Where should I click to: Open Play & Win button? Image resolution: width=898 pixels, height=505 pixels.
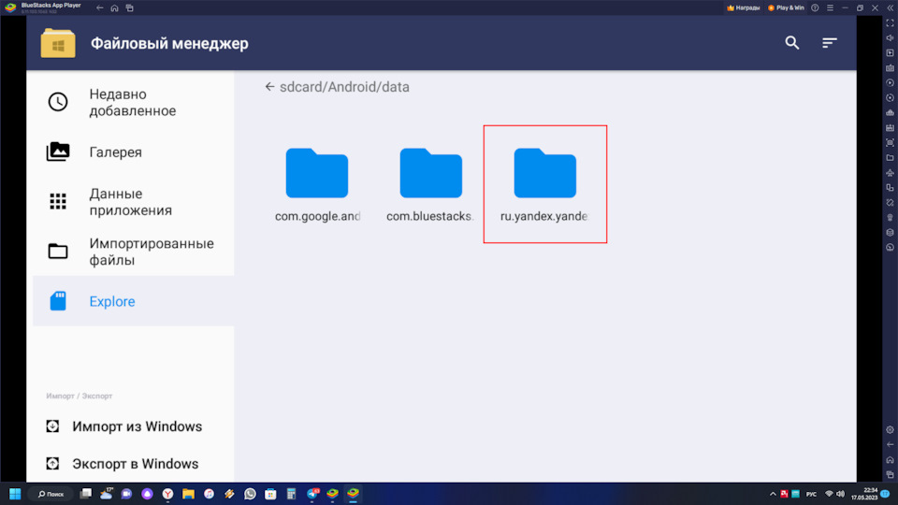(786, 8)
